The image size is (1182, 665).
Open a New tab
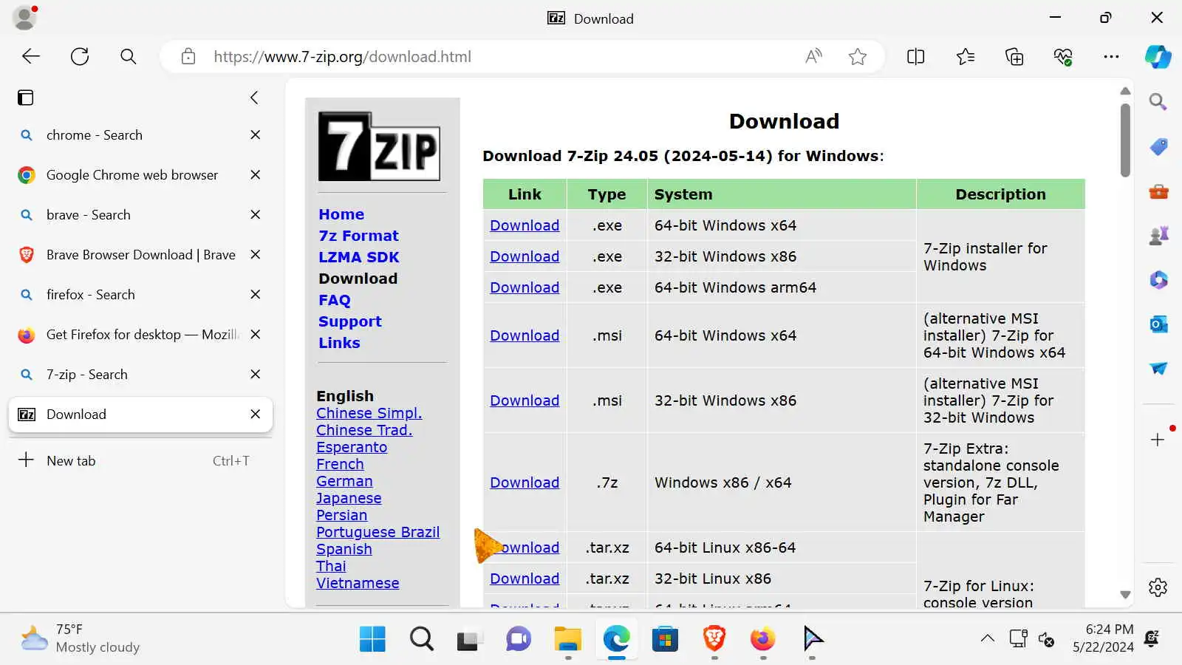pos(140,460)
